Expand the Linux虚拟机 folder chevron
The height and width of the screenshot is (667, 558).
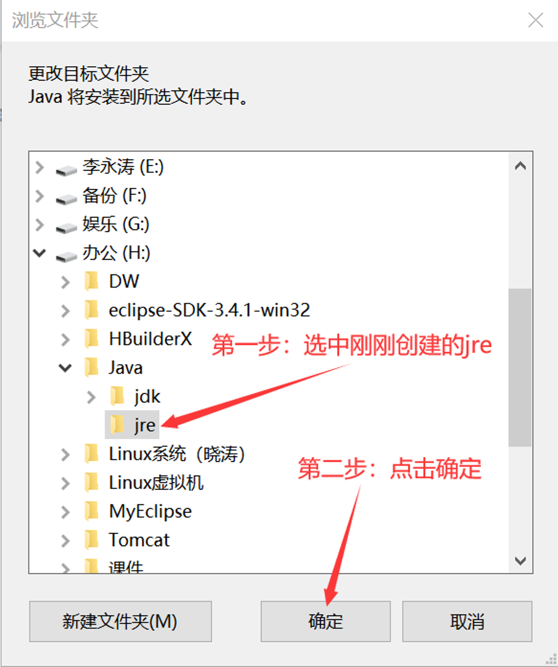pos(66,483)
